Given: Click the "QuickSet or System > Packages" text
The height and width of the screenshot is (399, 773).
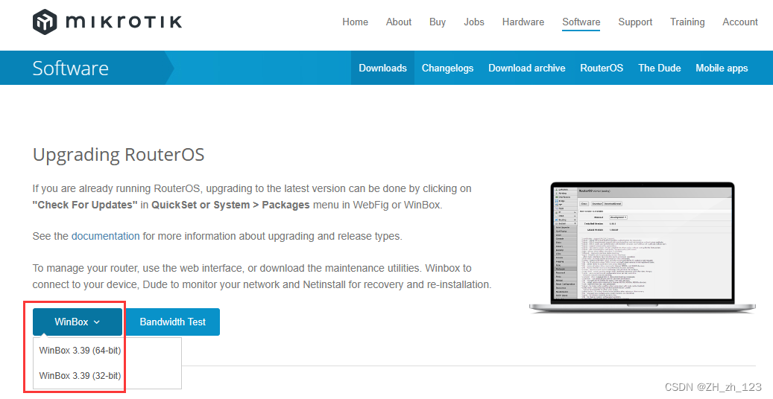Looking at the screenshot, I should (x=230, y=205).
